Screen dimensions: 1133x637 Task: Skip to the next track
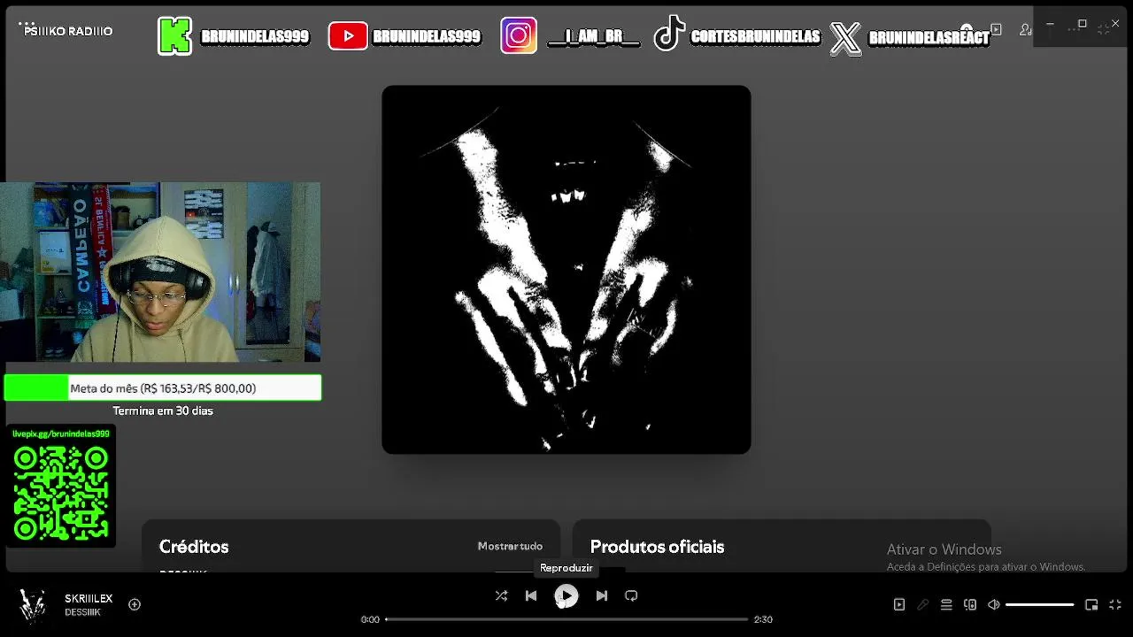[602, 595]
